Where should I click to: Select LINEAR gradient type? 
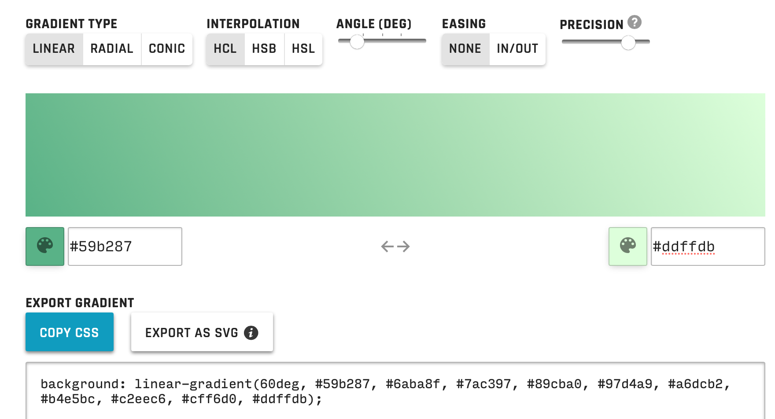(x=53, y=49)
